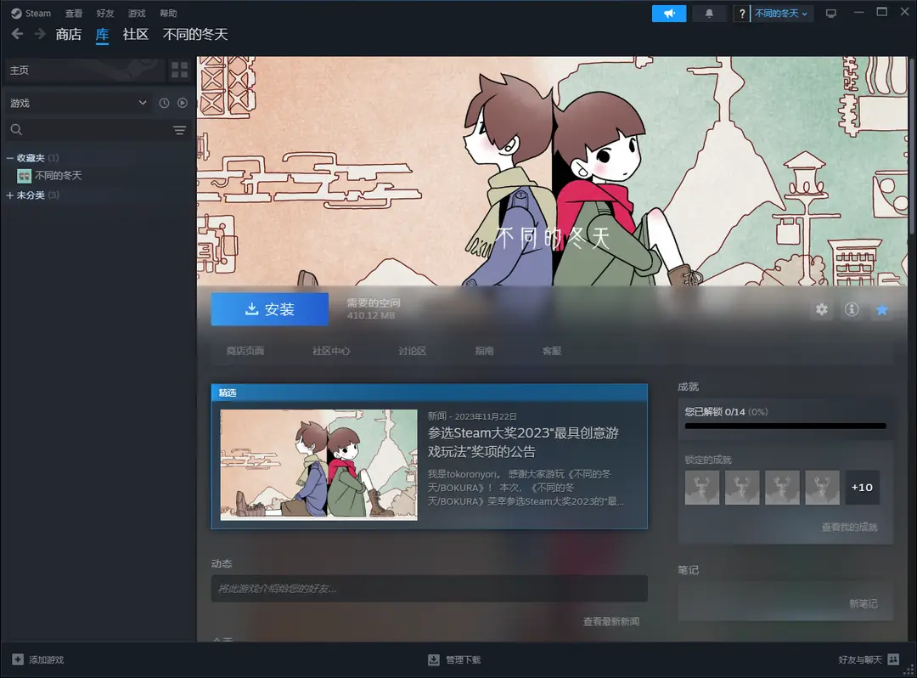The width and height of the screenshot is (917, 678).
Task: Open the 游戏 filter dropdown
Action: (x=77, y=103)
